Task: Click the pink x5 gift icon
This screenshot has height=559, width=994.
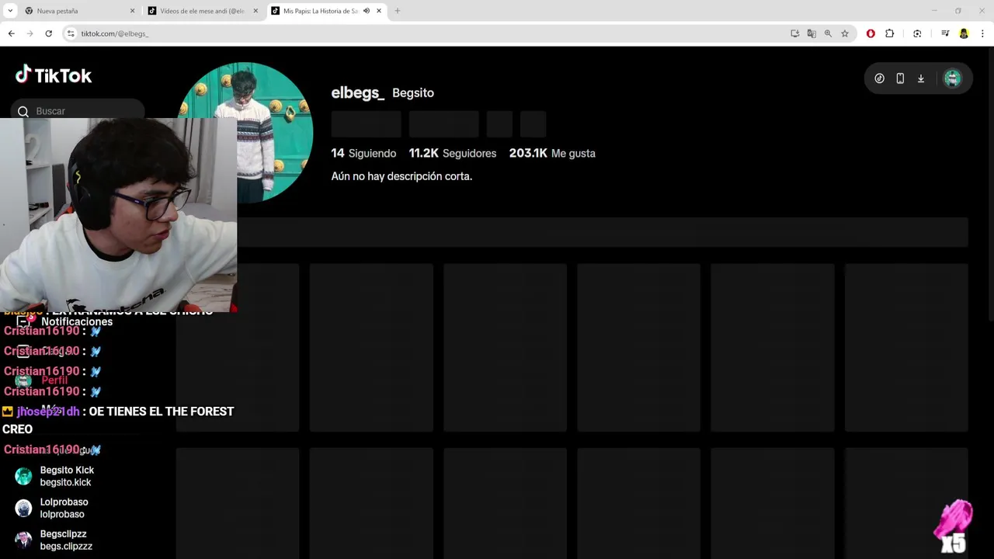Action: 954,526
